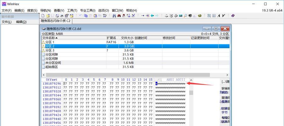Open the 工具(T) menu
This screenshot has height=126, width=284.
pos(72,10)
